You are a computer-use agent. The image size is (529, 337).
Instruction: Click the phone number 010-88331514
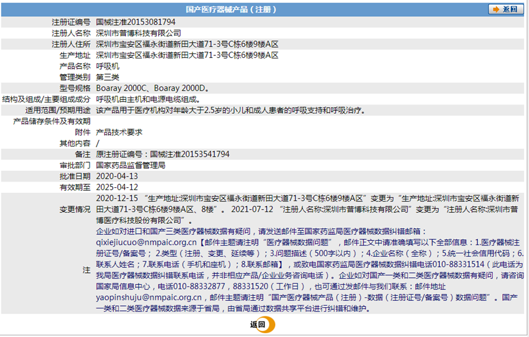point(459,264)
